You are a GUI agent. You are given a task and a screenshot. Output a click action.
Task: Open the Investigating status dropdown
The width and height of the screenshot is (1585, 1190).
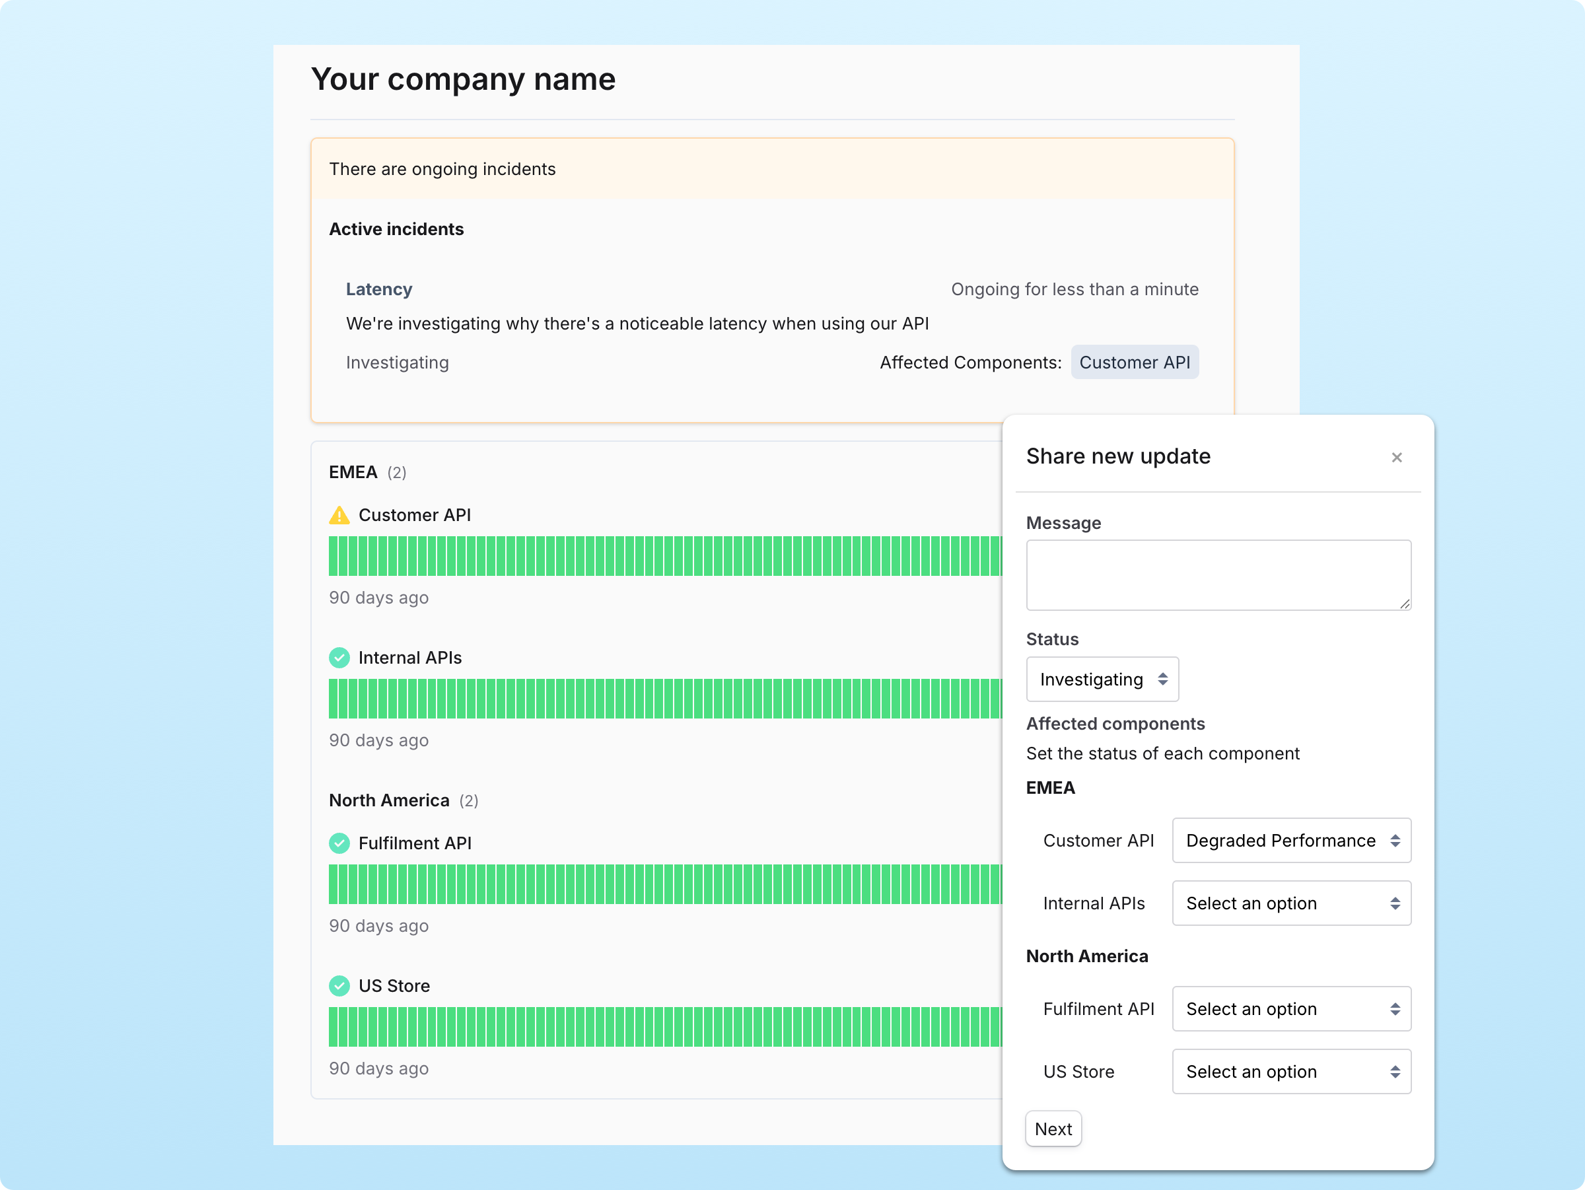tap(1102, 679)
